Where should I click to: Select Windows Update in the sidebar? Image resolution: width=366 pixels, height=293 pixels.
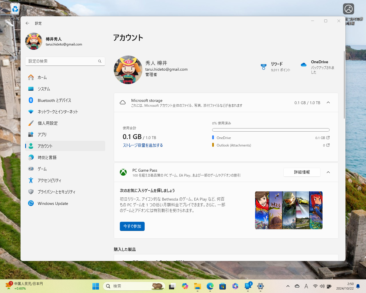(x=65, y=203)
